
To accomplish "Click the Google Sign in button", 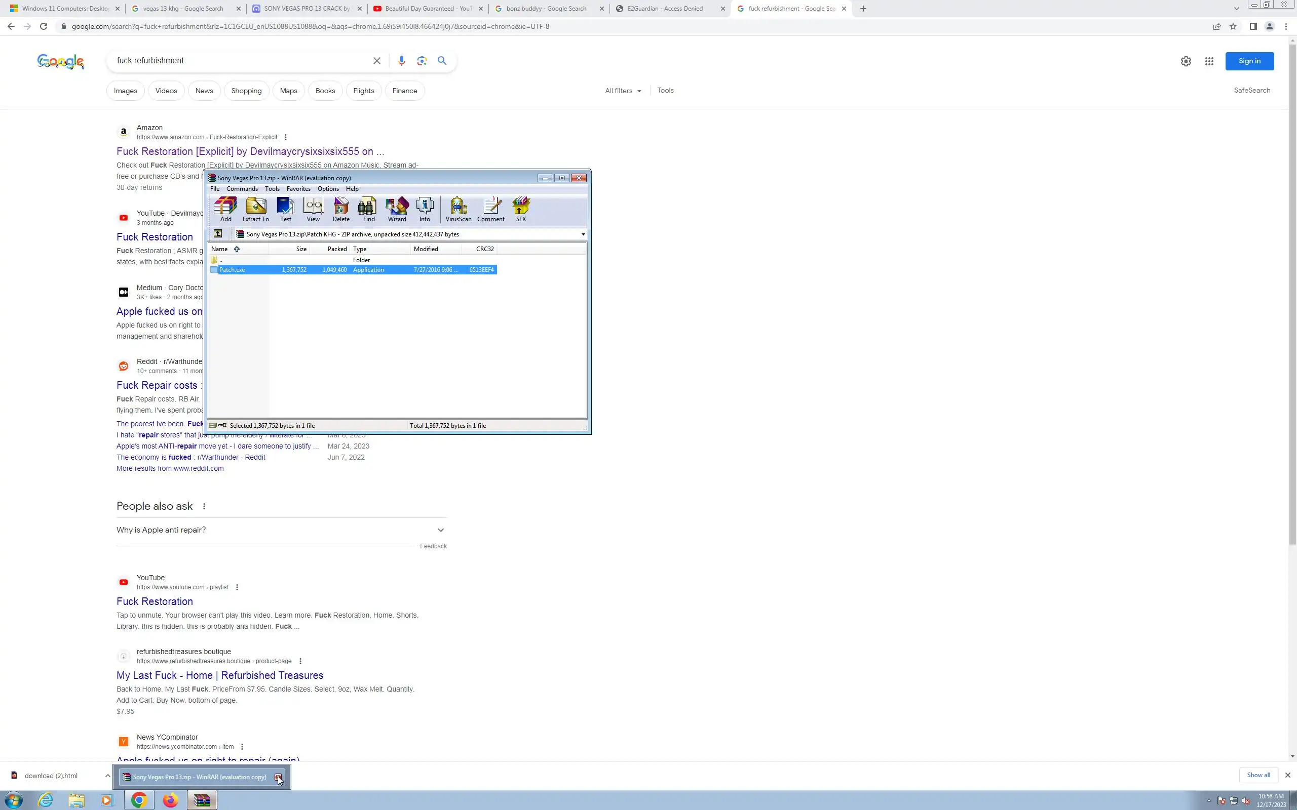I will 1249,61.
